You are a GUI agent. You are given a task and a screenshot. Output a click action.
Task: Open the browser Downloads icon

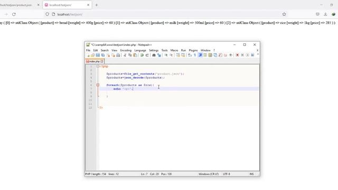(325, 14)
